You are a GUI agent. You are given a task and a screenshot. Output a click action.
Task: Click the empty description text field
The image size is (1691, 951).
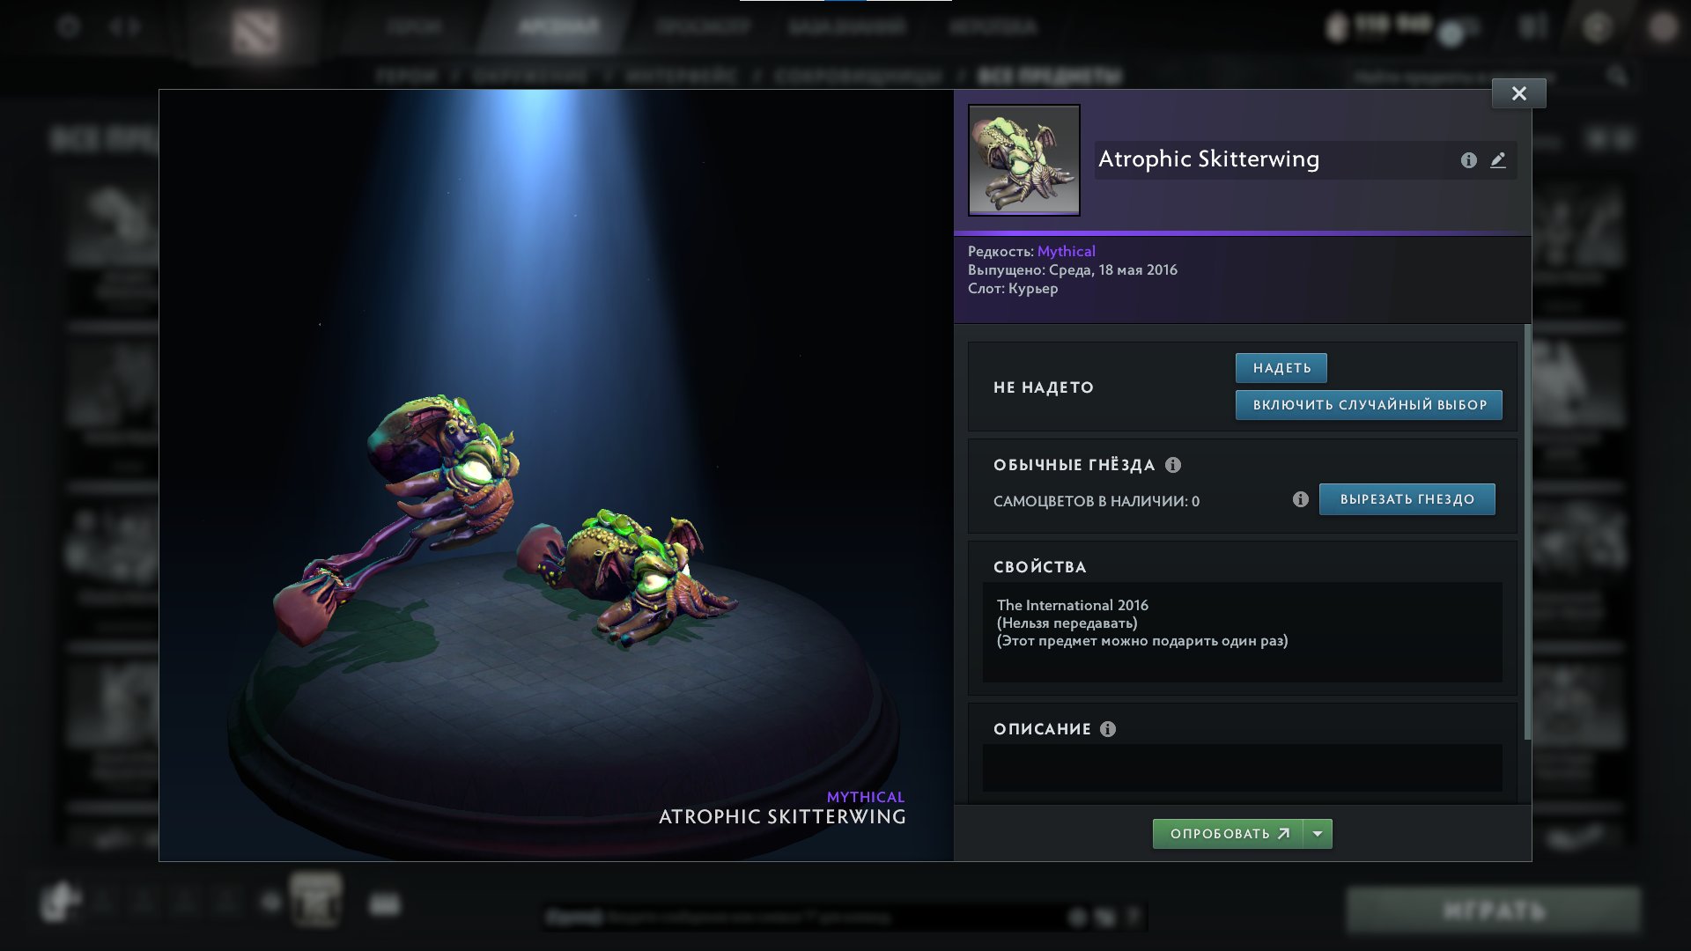click(x=1242, y=768)
